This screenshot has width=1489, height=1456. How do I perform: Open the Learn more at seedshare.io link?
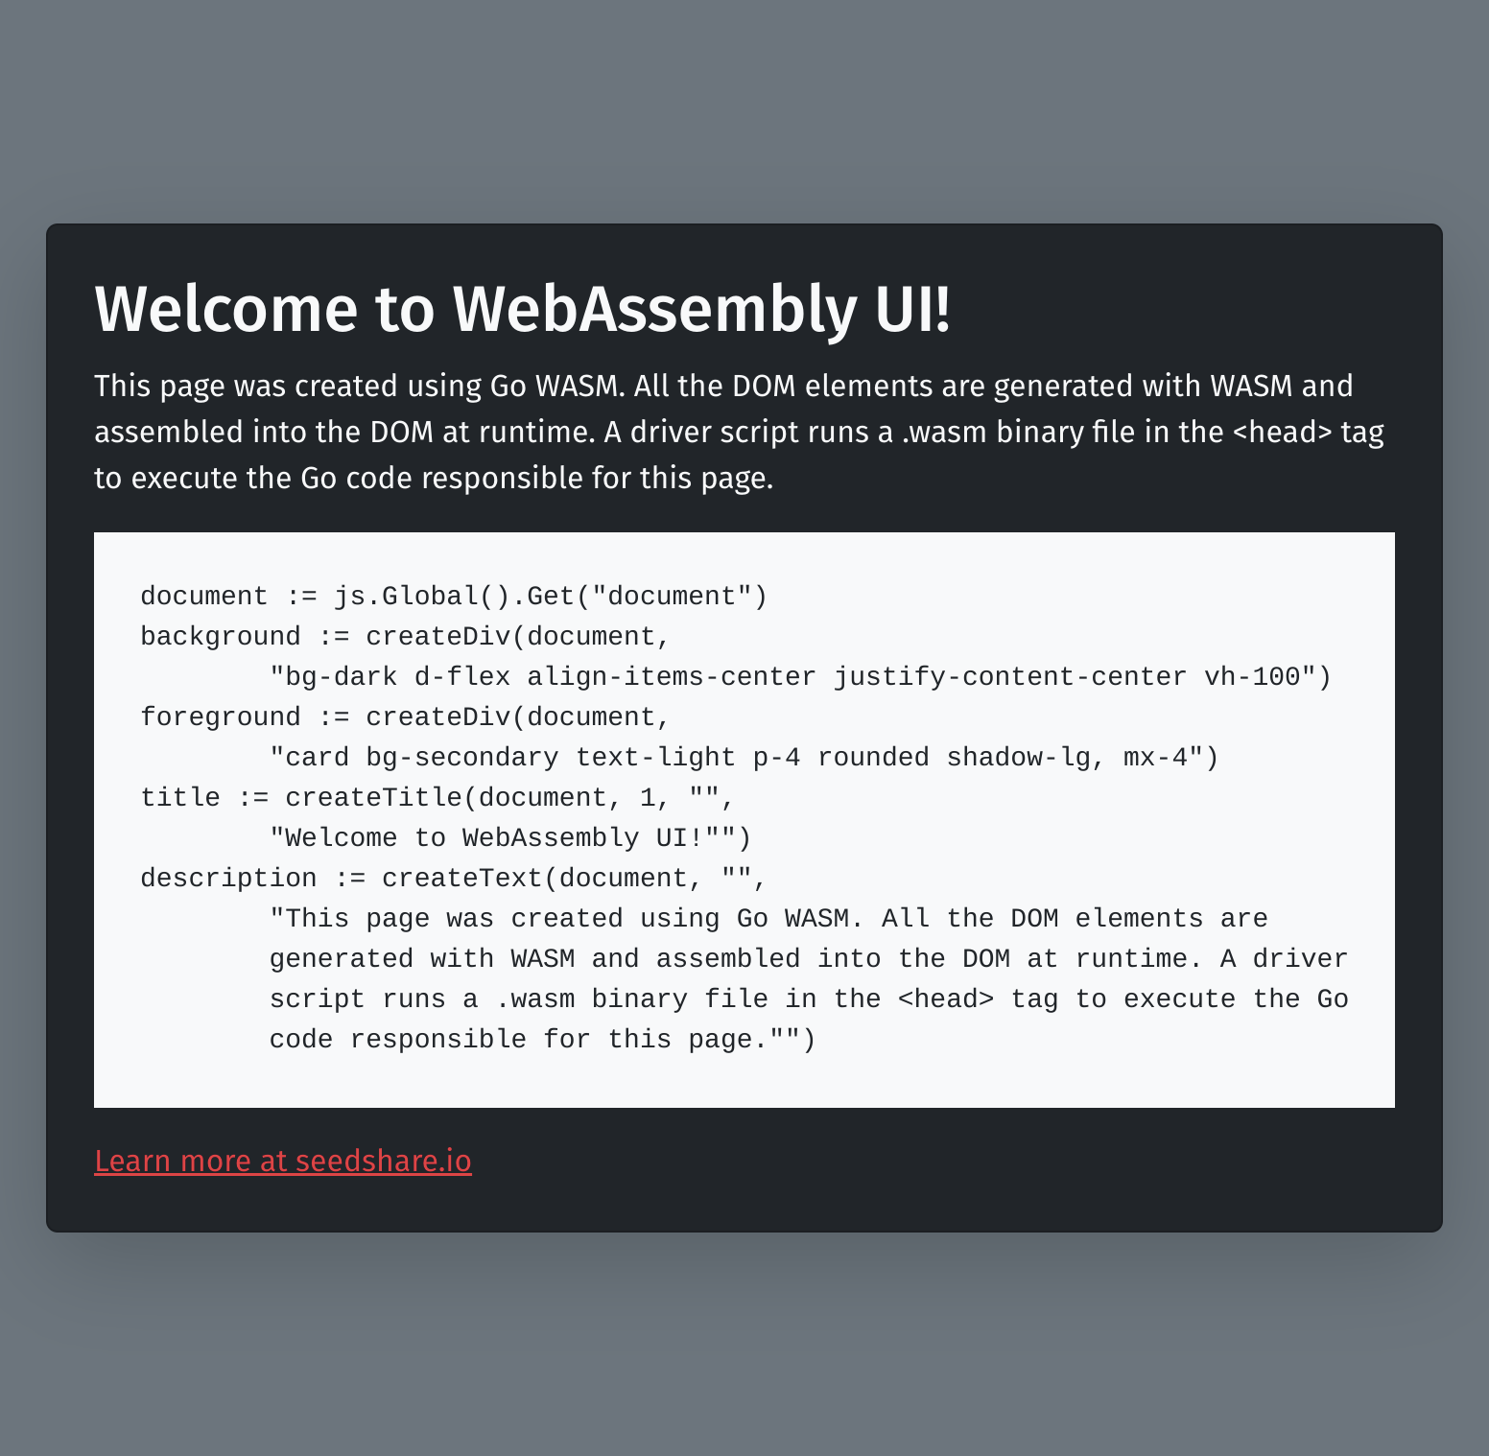tap(283, 1161)
